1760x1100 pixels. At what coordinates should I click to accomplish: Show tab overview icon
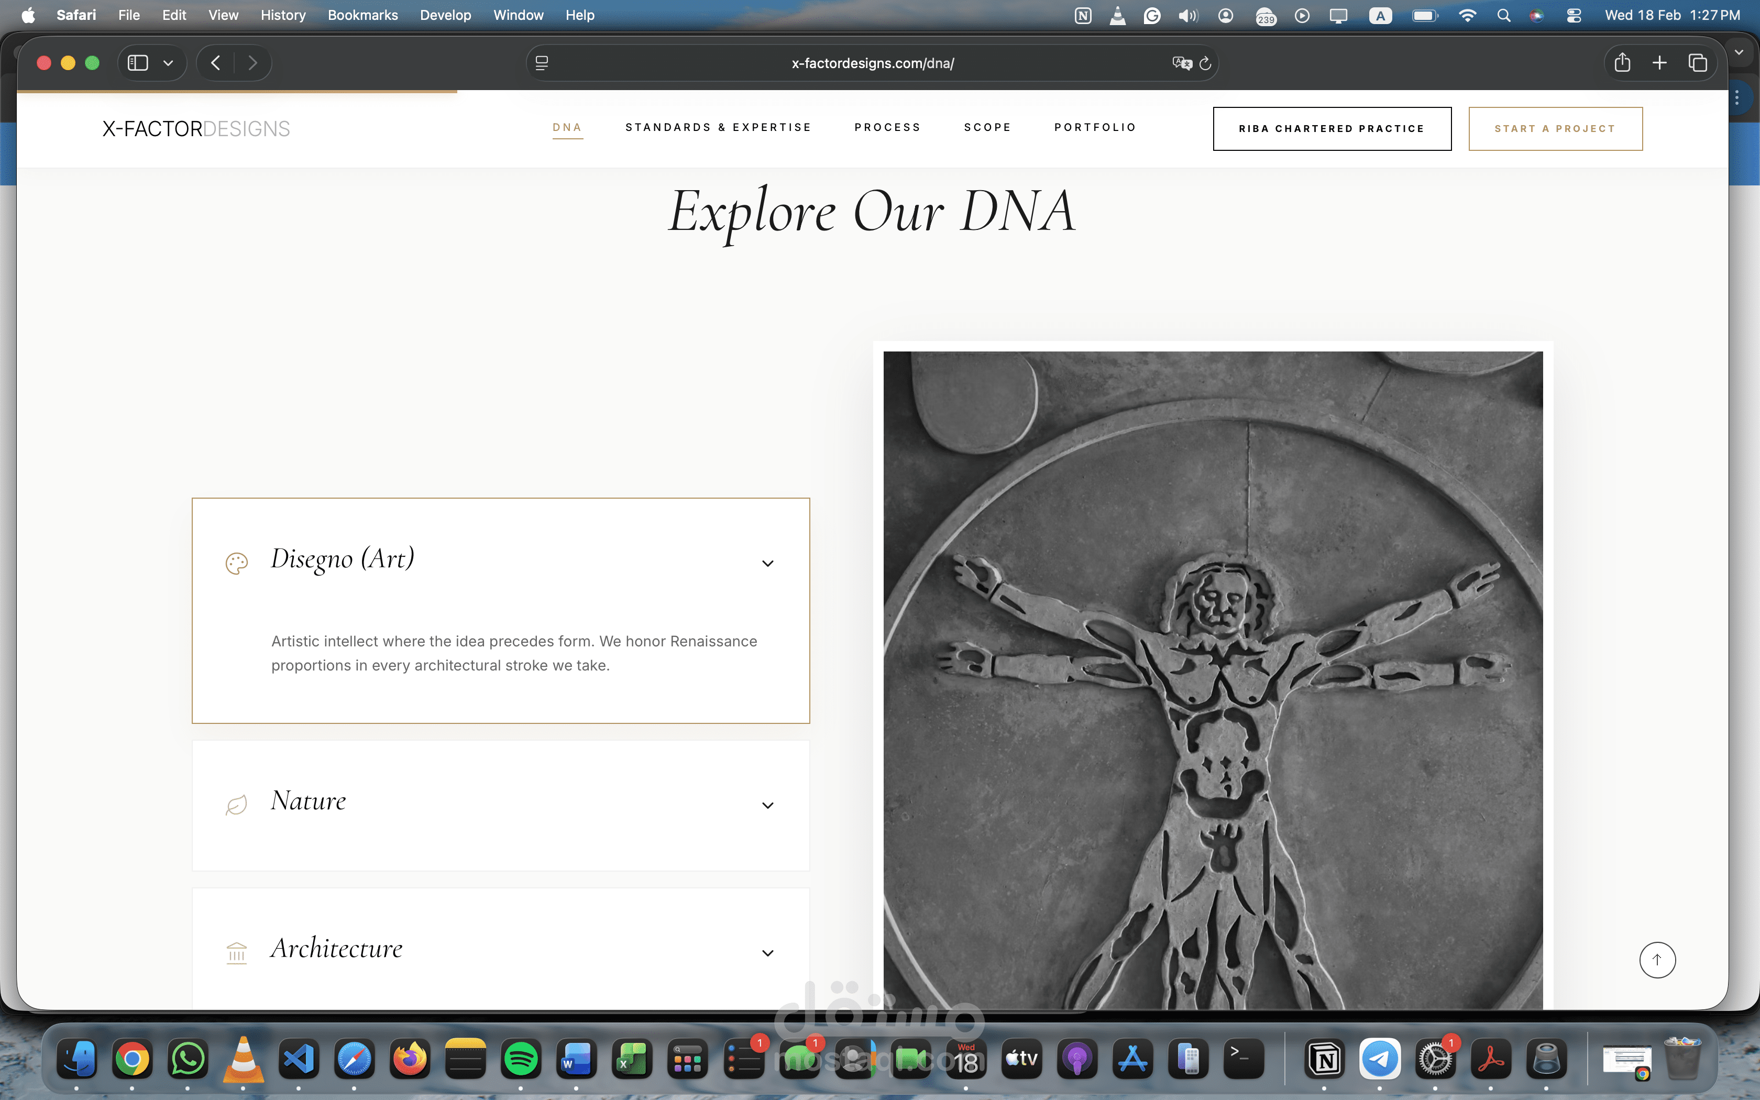tap(1698, 63)
